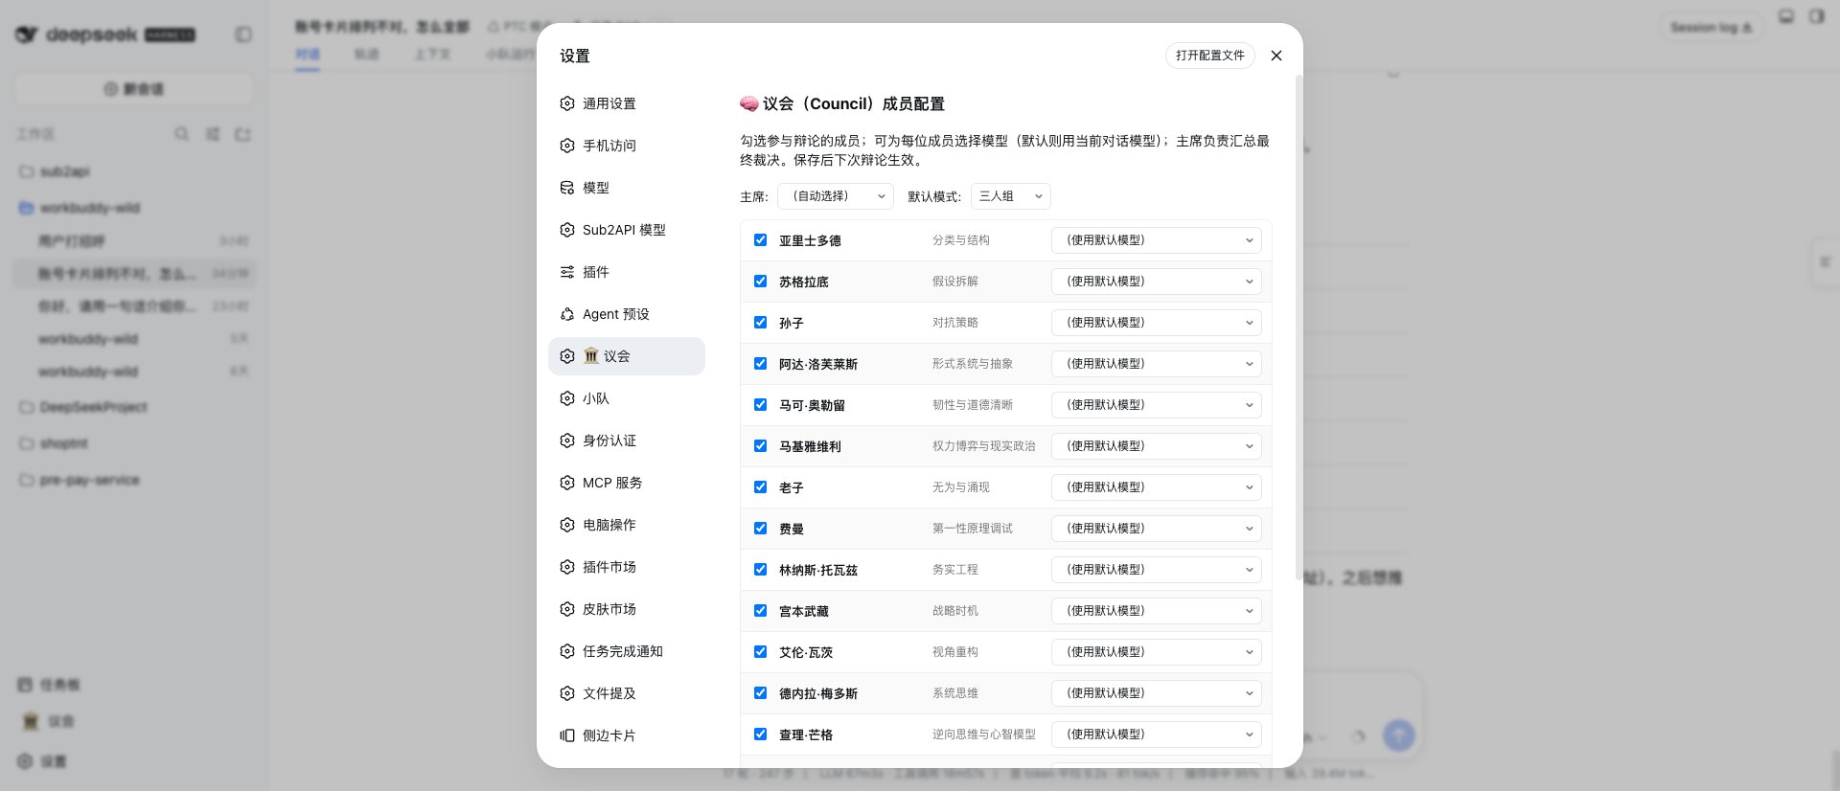Open model dropdown for 查理·芒格
Viewport: 1840px width, 791px height.
1157,734
